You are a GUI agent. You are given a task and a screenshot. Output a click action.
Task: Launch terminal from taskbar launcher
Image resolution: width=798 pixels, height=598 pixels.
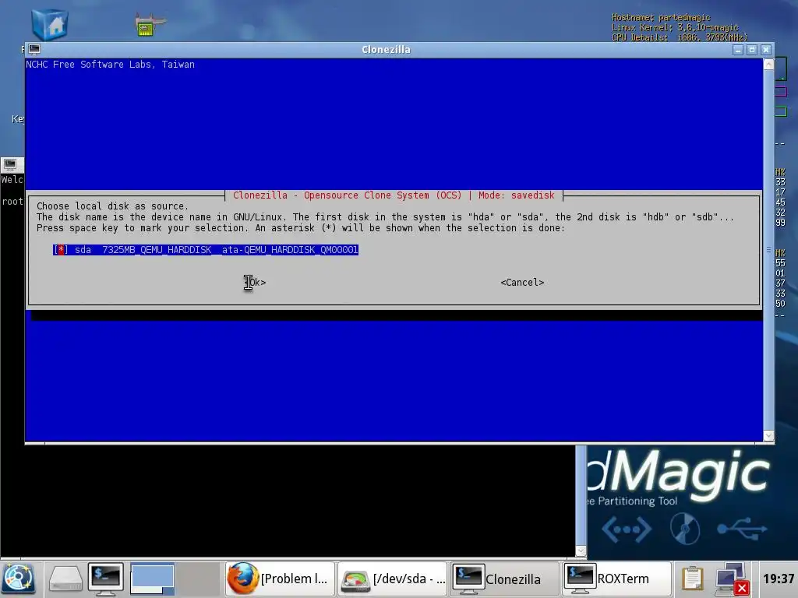[105, 579]
